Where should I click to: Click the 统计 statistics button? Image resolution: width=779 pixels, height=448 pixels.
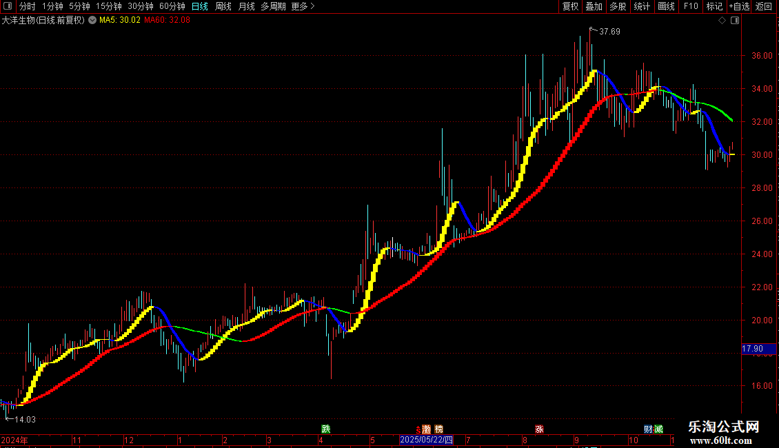[x=641, y=6]
